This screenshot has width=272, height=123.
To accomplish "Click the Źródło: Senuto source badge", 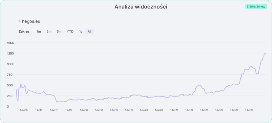I will pyautogui.click(x=256, y=7).
